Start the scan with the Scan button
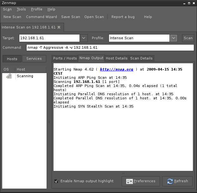 click(188, 38)
